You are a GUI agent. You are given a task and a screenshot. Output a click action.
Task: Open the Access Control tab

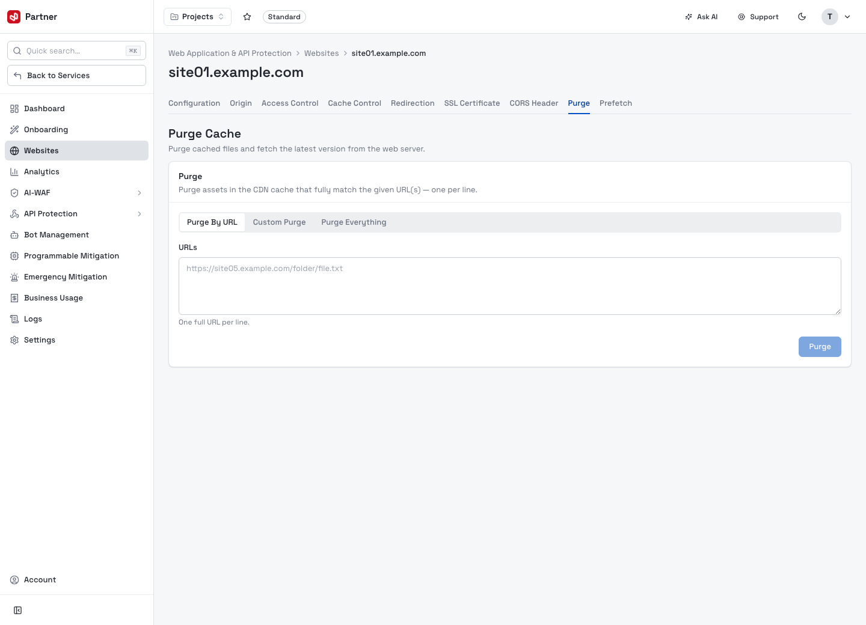click(290, 103)
